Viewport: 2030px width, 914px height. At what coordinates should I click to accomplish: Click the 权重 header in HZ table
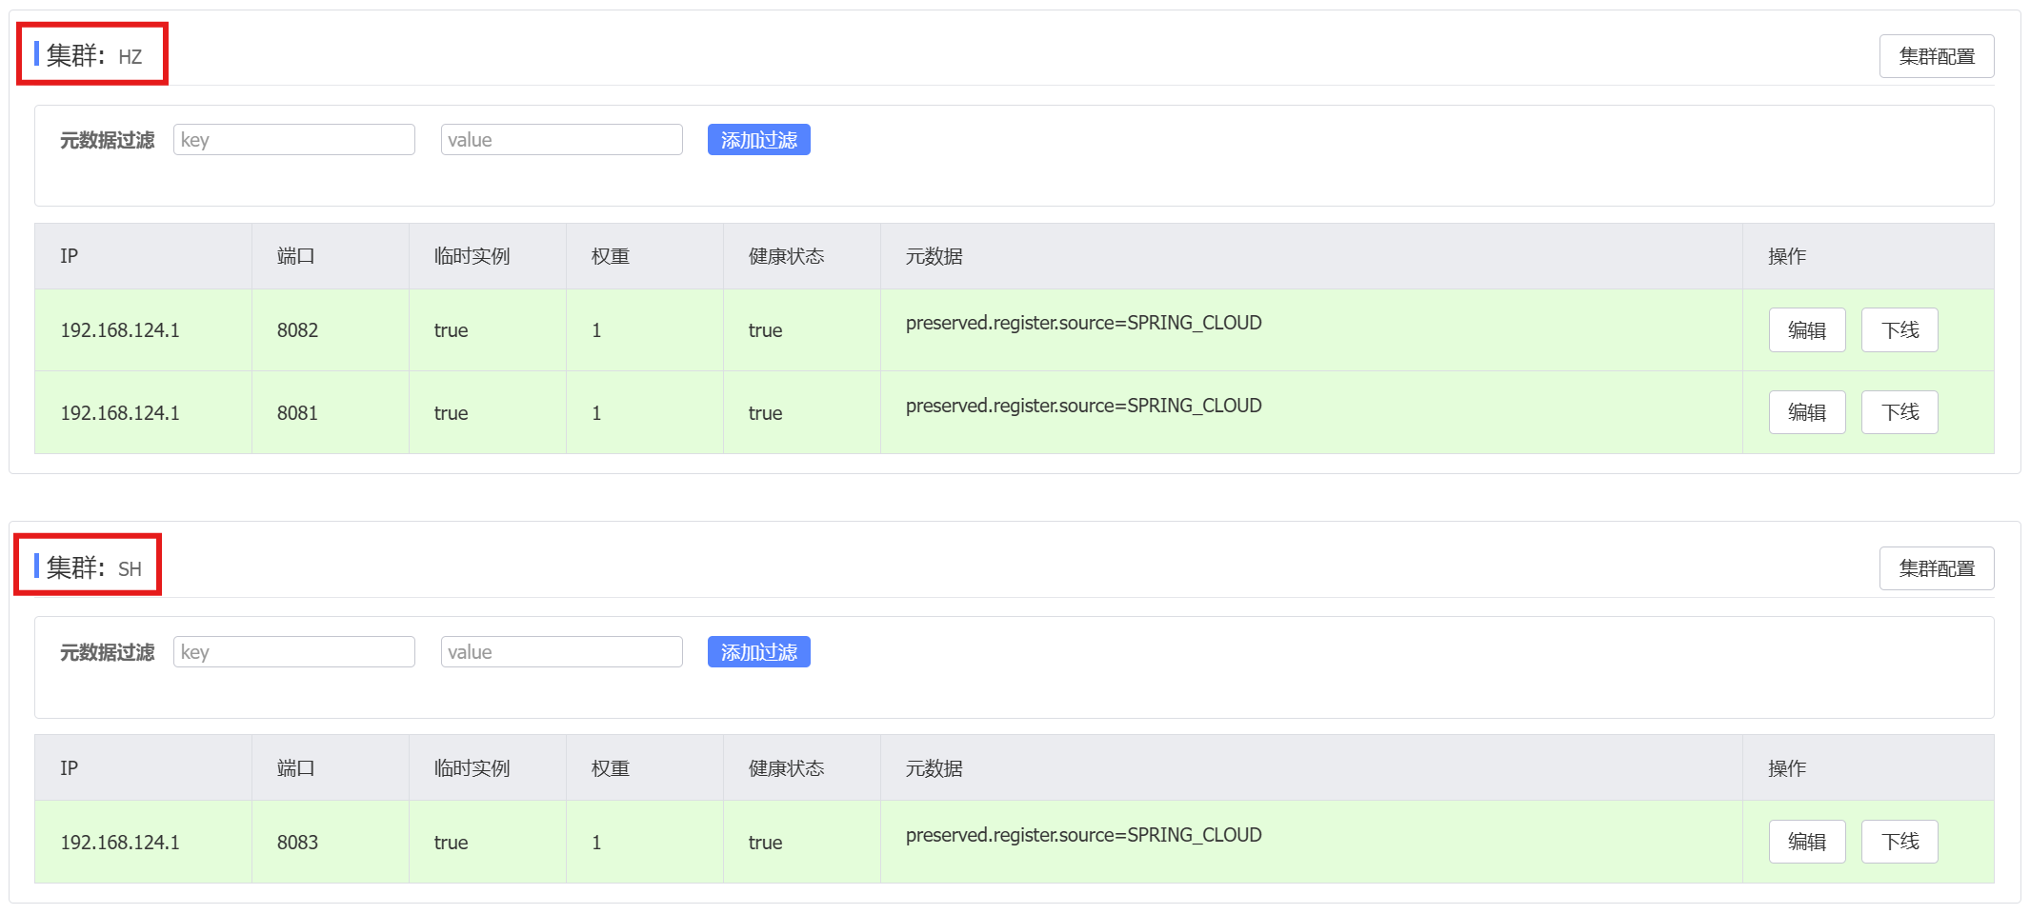(x=610, y=256)
